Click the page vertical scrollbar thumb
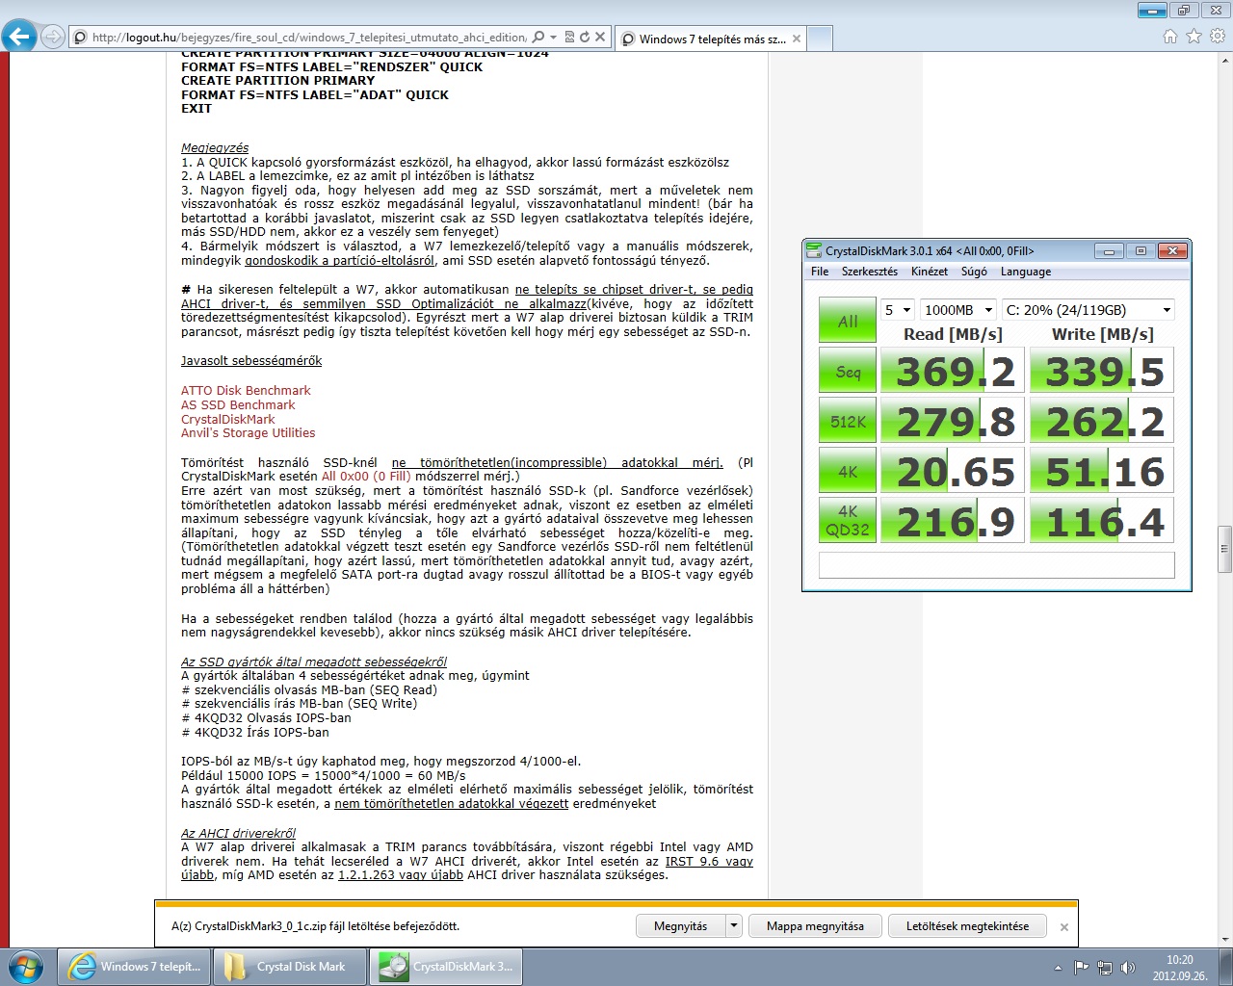Viewport: 1233px width, 986px height. (1225, 550)
